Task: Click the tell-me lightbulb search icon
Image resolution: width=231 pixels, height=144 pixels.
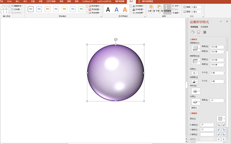Action: 139,2
